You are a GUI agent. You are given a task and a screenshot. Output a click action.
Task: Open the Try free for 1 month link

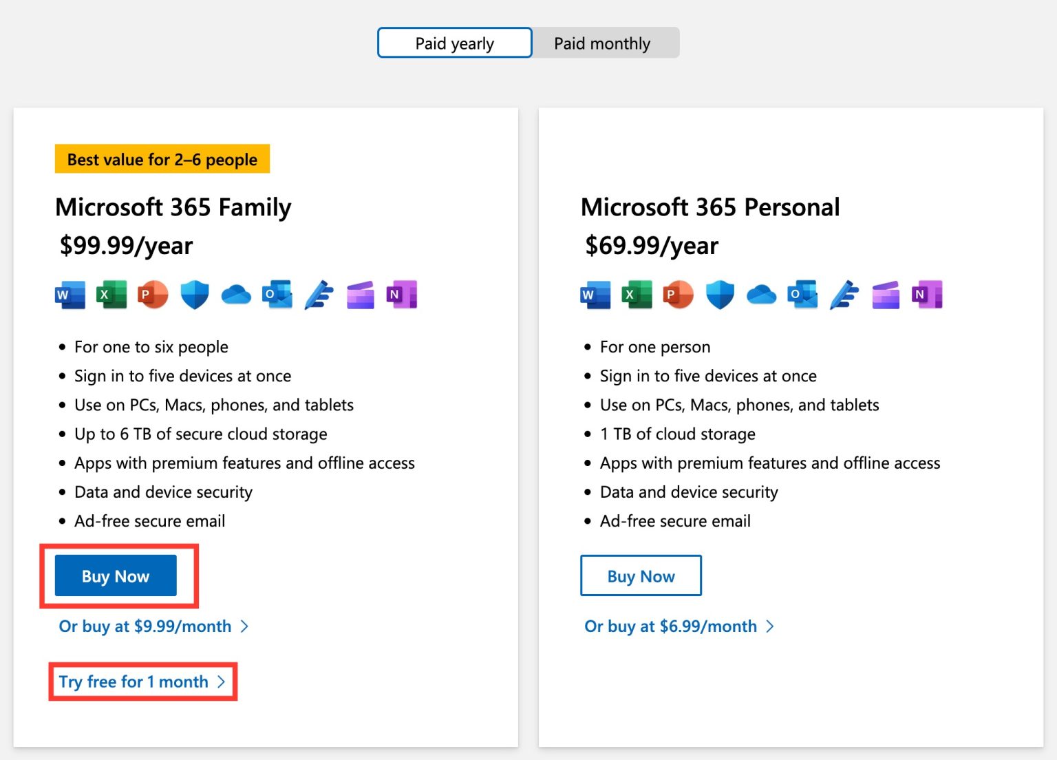click(133, 682)
